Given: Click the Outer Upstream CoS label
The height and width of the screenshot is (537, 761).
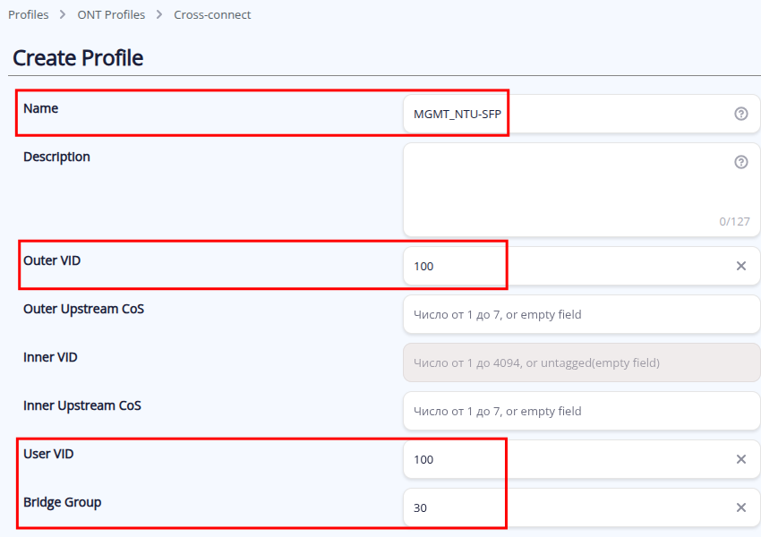Looking at the screenshot, I should click(x=83, y=309).
